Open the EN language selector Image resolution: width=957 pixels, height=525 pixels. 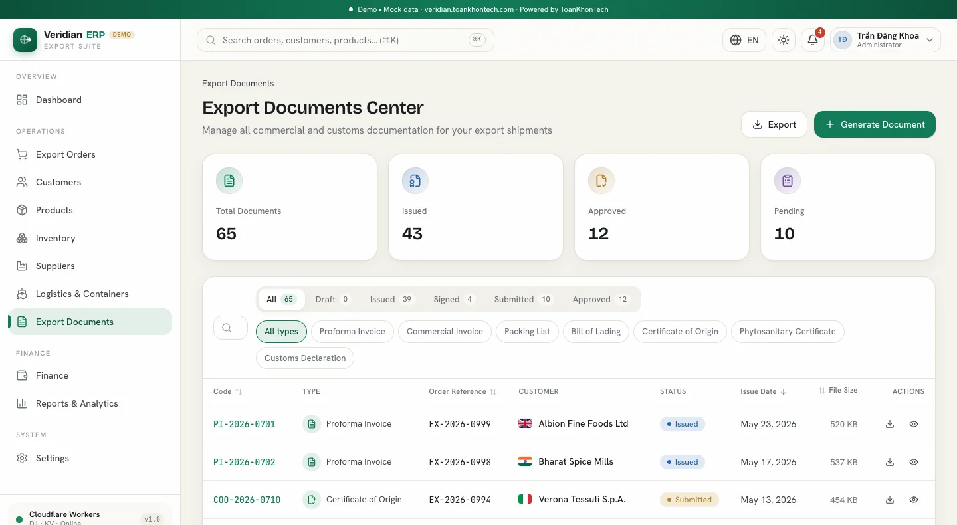pyautogui.click(x=744, y=40)
